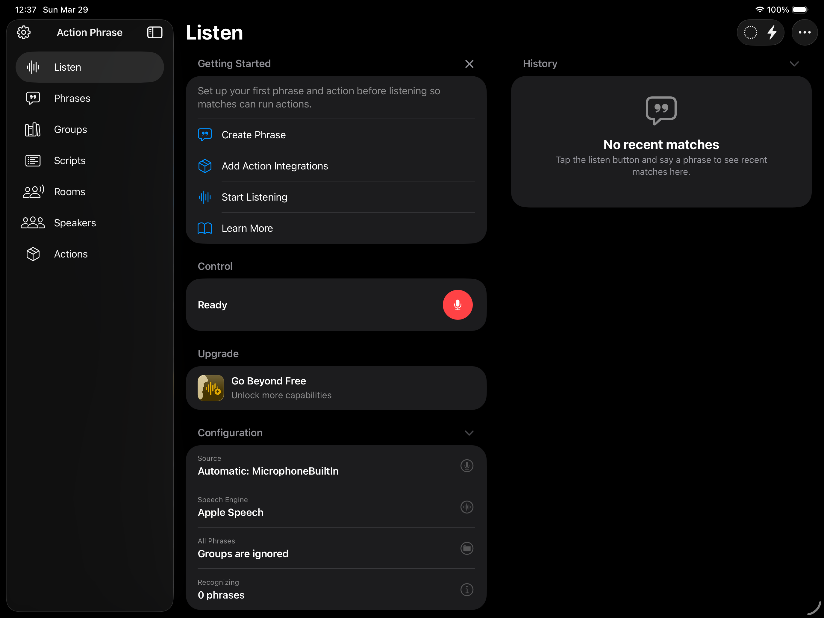Viewport: 824px width, 618px height.
Task: Click the lightning bolt icon
Action: click(x=772, y=32)
